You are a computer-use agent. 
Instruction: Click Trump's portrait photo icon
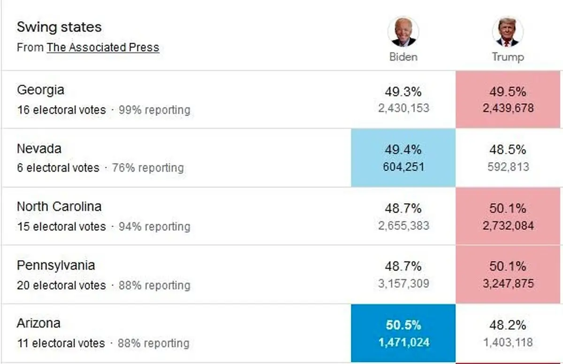(x=507, y=32)
